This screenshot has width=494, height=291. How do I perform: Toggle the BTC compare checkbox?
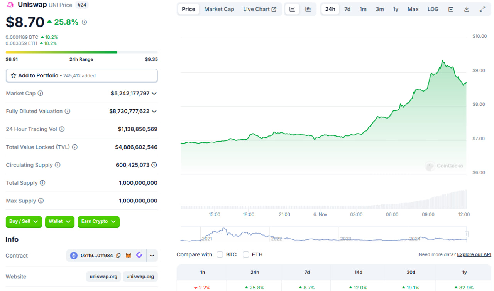(220, 254)
